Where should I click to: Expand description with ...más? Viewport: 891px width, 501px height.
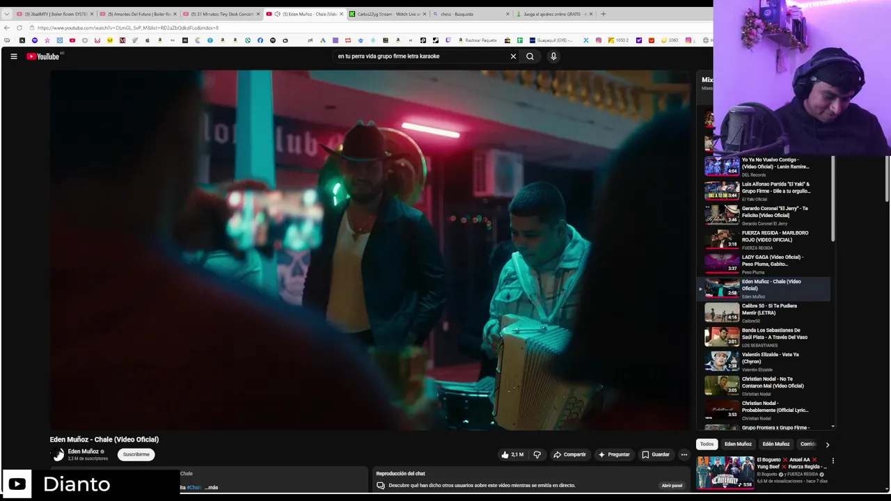(x=211, y=487)
